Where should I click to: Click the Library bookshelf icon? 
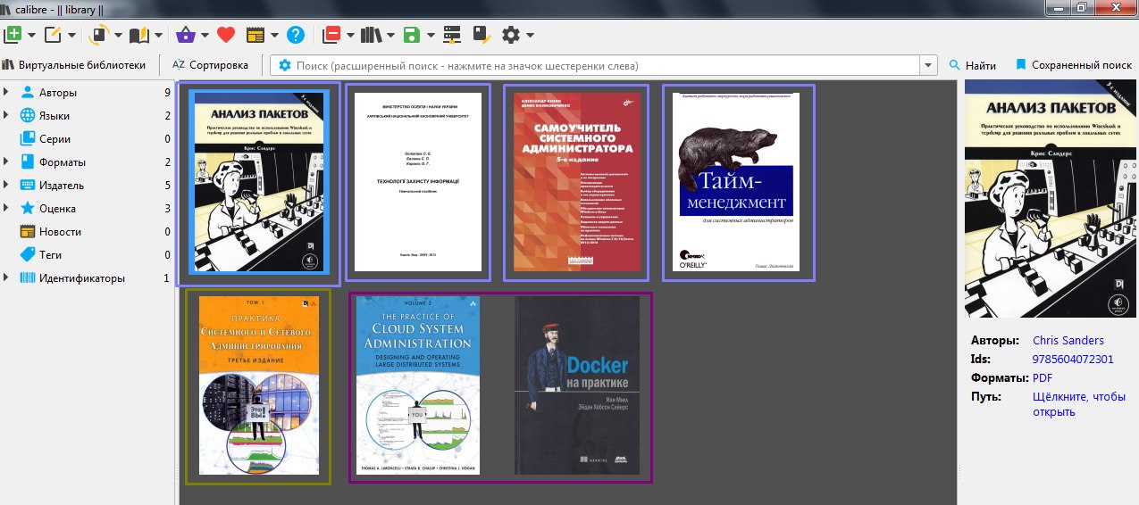371,35
